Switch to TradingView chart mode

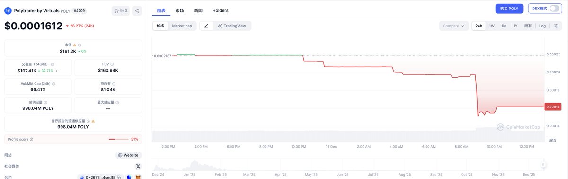(x=231, y=26)
